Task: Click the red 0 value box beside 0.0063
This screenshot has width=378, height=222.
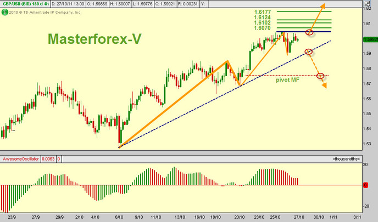Action: click(59, 159)
